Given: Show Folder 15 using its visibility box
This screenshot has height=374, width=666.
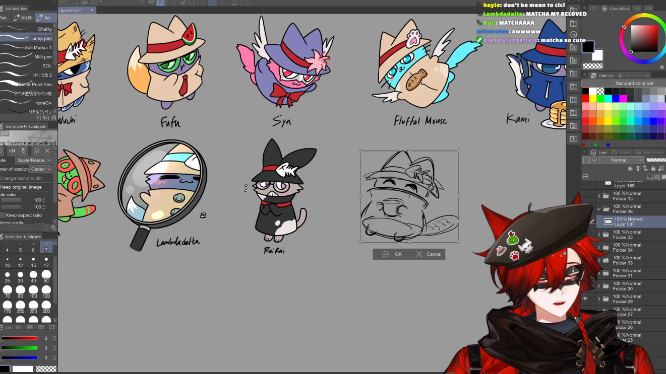Looking at the screenshot, I should [585, 196].
